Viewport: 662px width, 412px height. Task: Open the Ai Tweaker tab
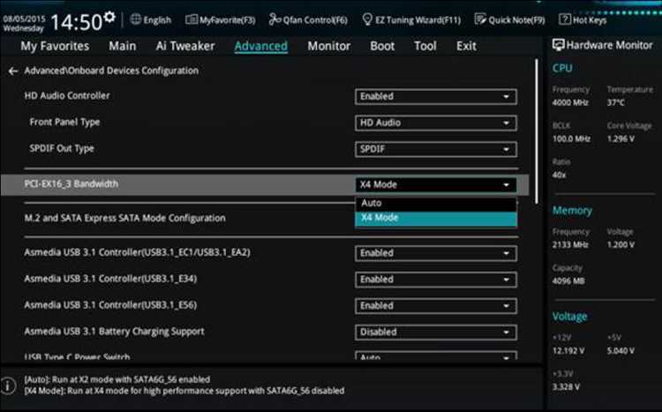[185, 46]
